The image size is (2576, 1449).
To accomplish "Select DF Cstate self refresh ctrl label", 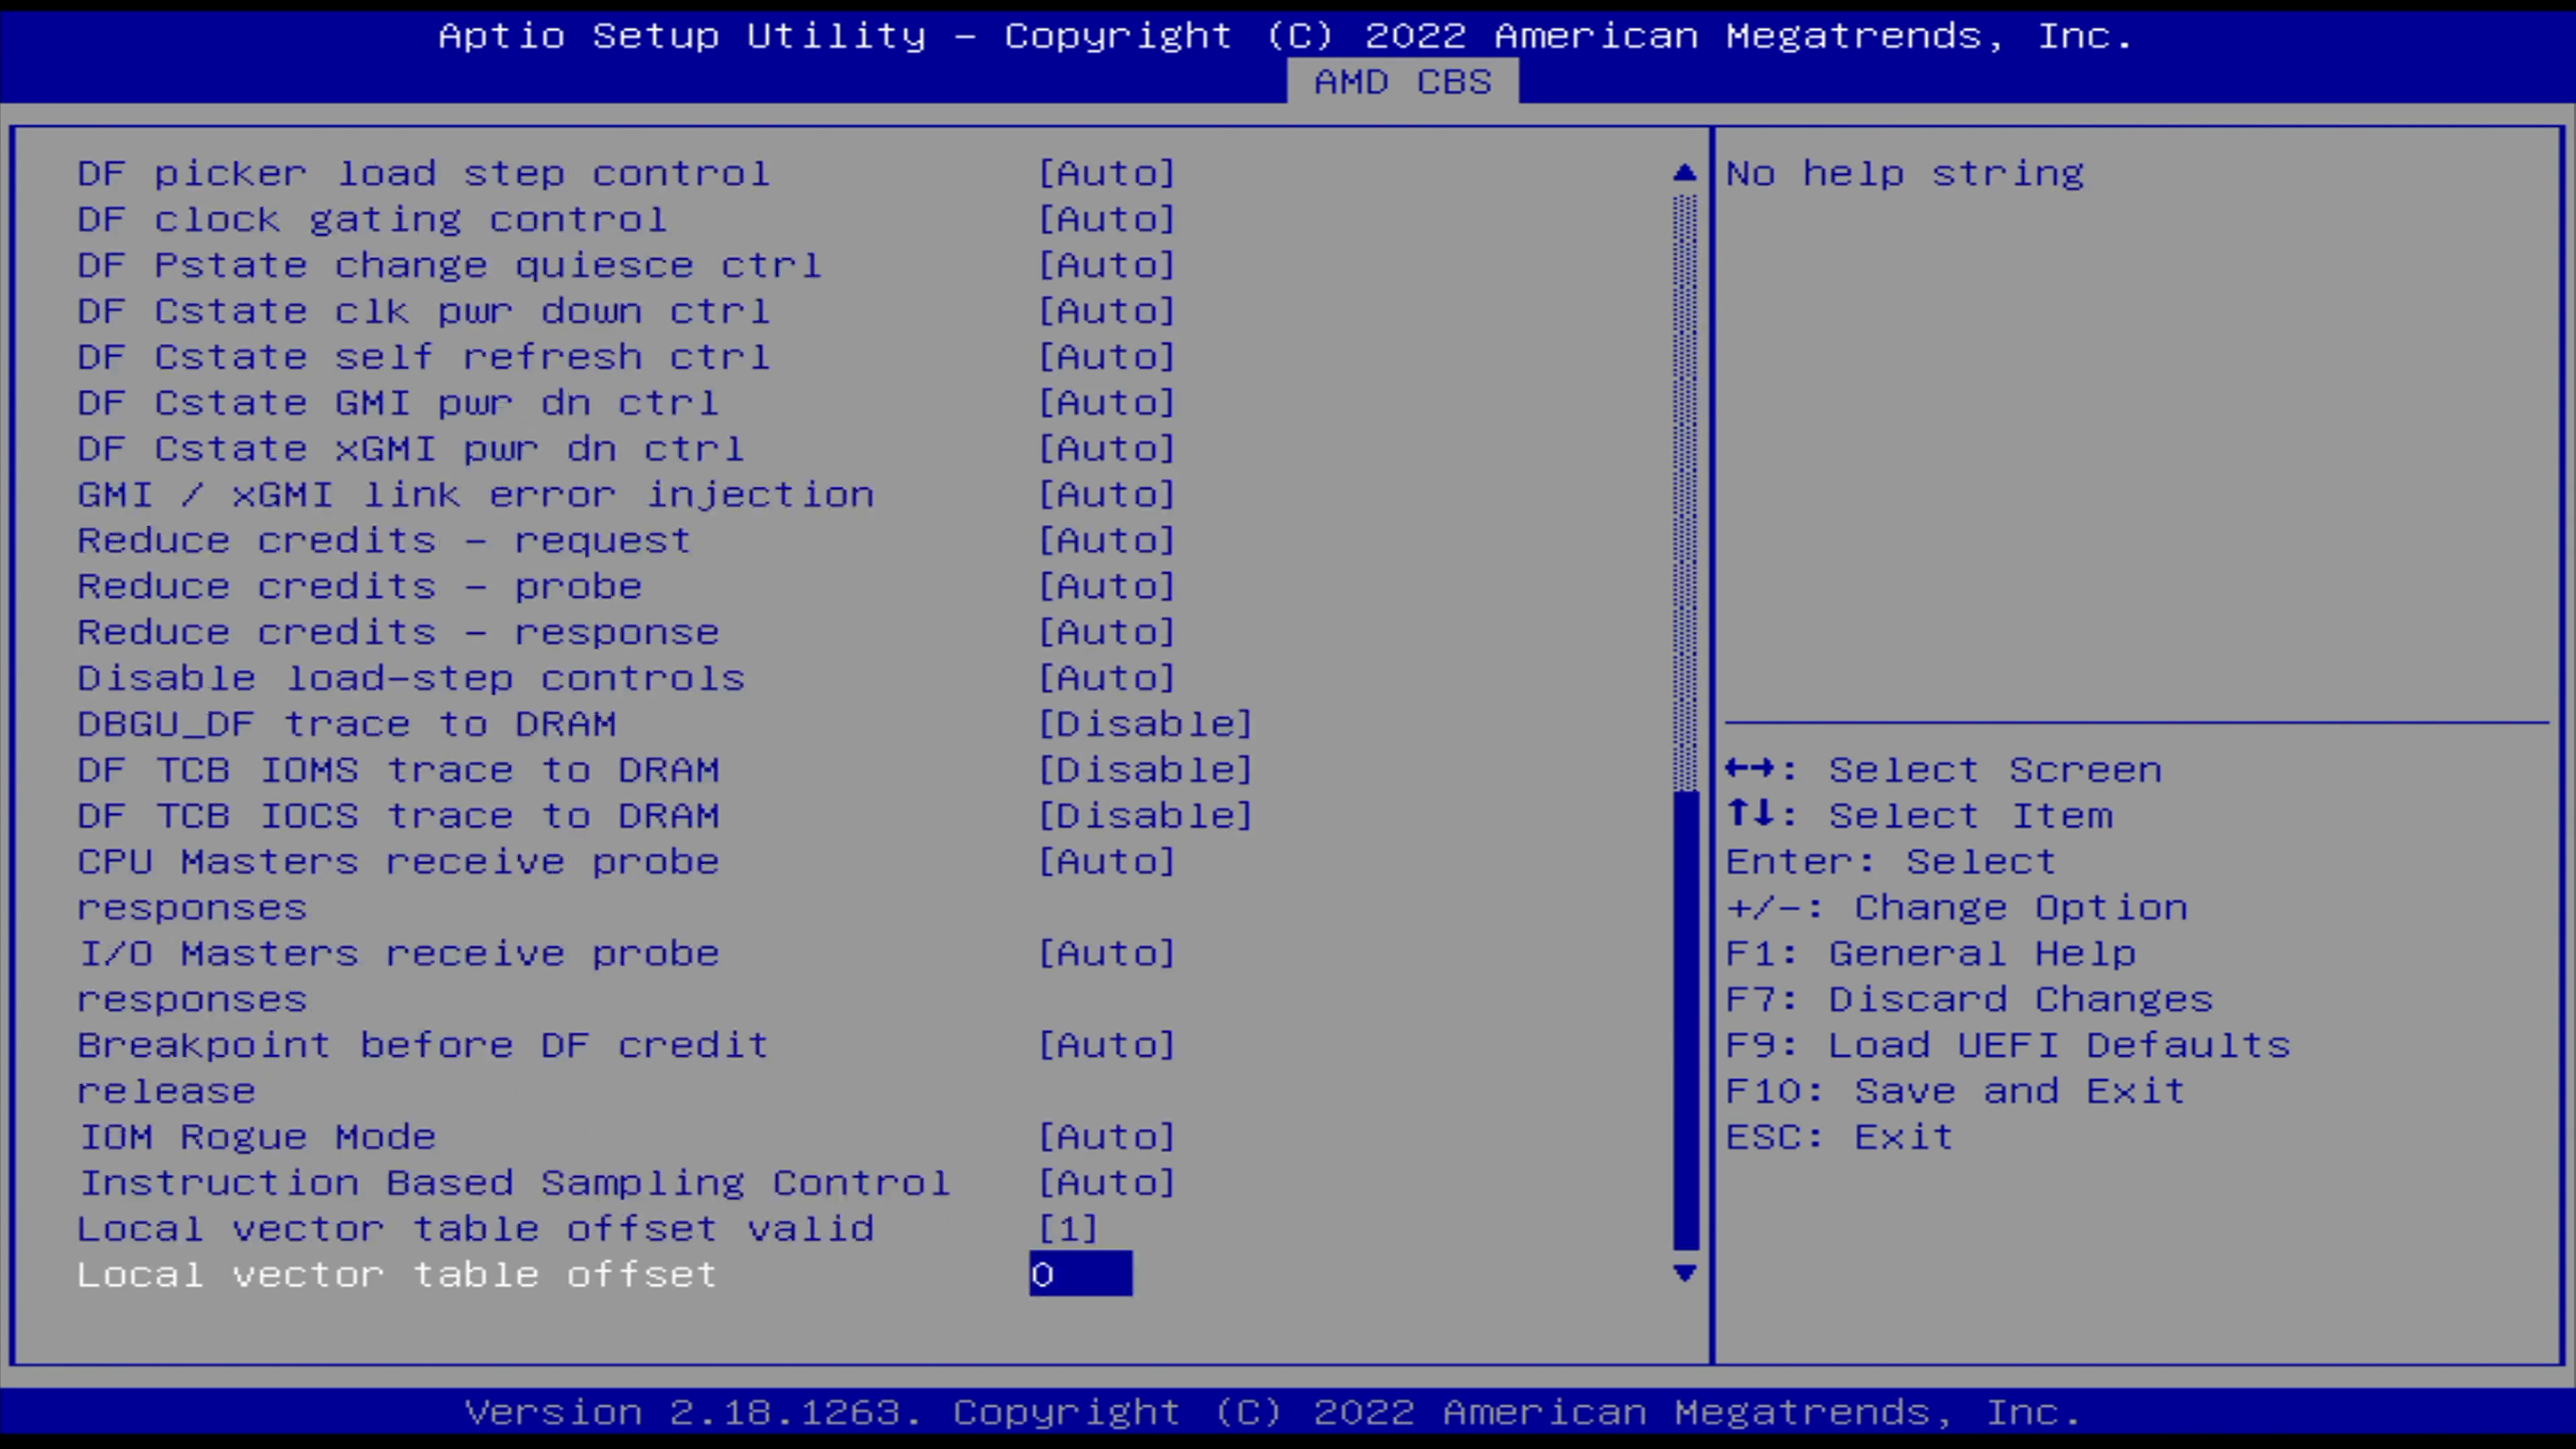I will (x=423, y=357).
